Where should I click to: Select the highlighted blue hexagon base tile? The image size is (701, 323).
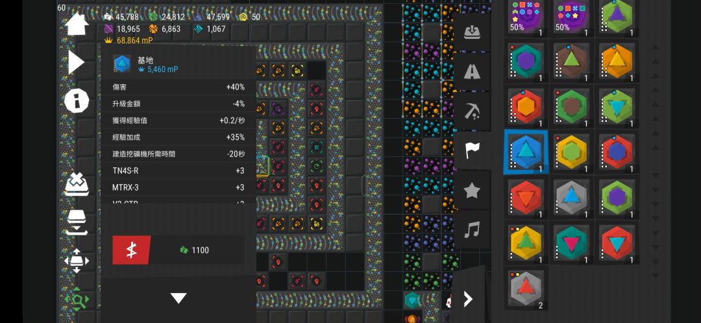[x=526, y=152]
